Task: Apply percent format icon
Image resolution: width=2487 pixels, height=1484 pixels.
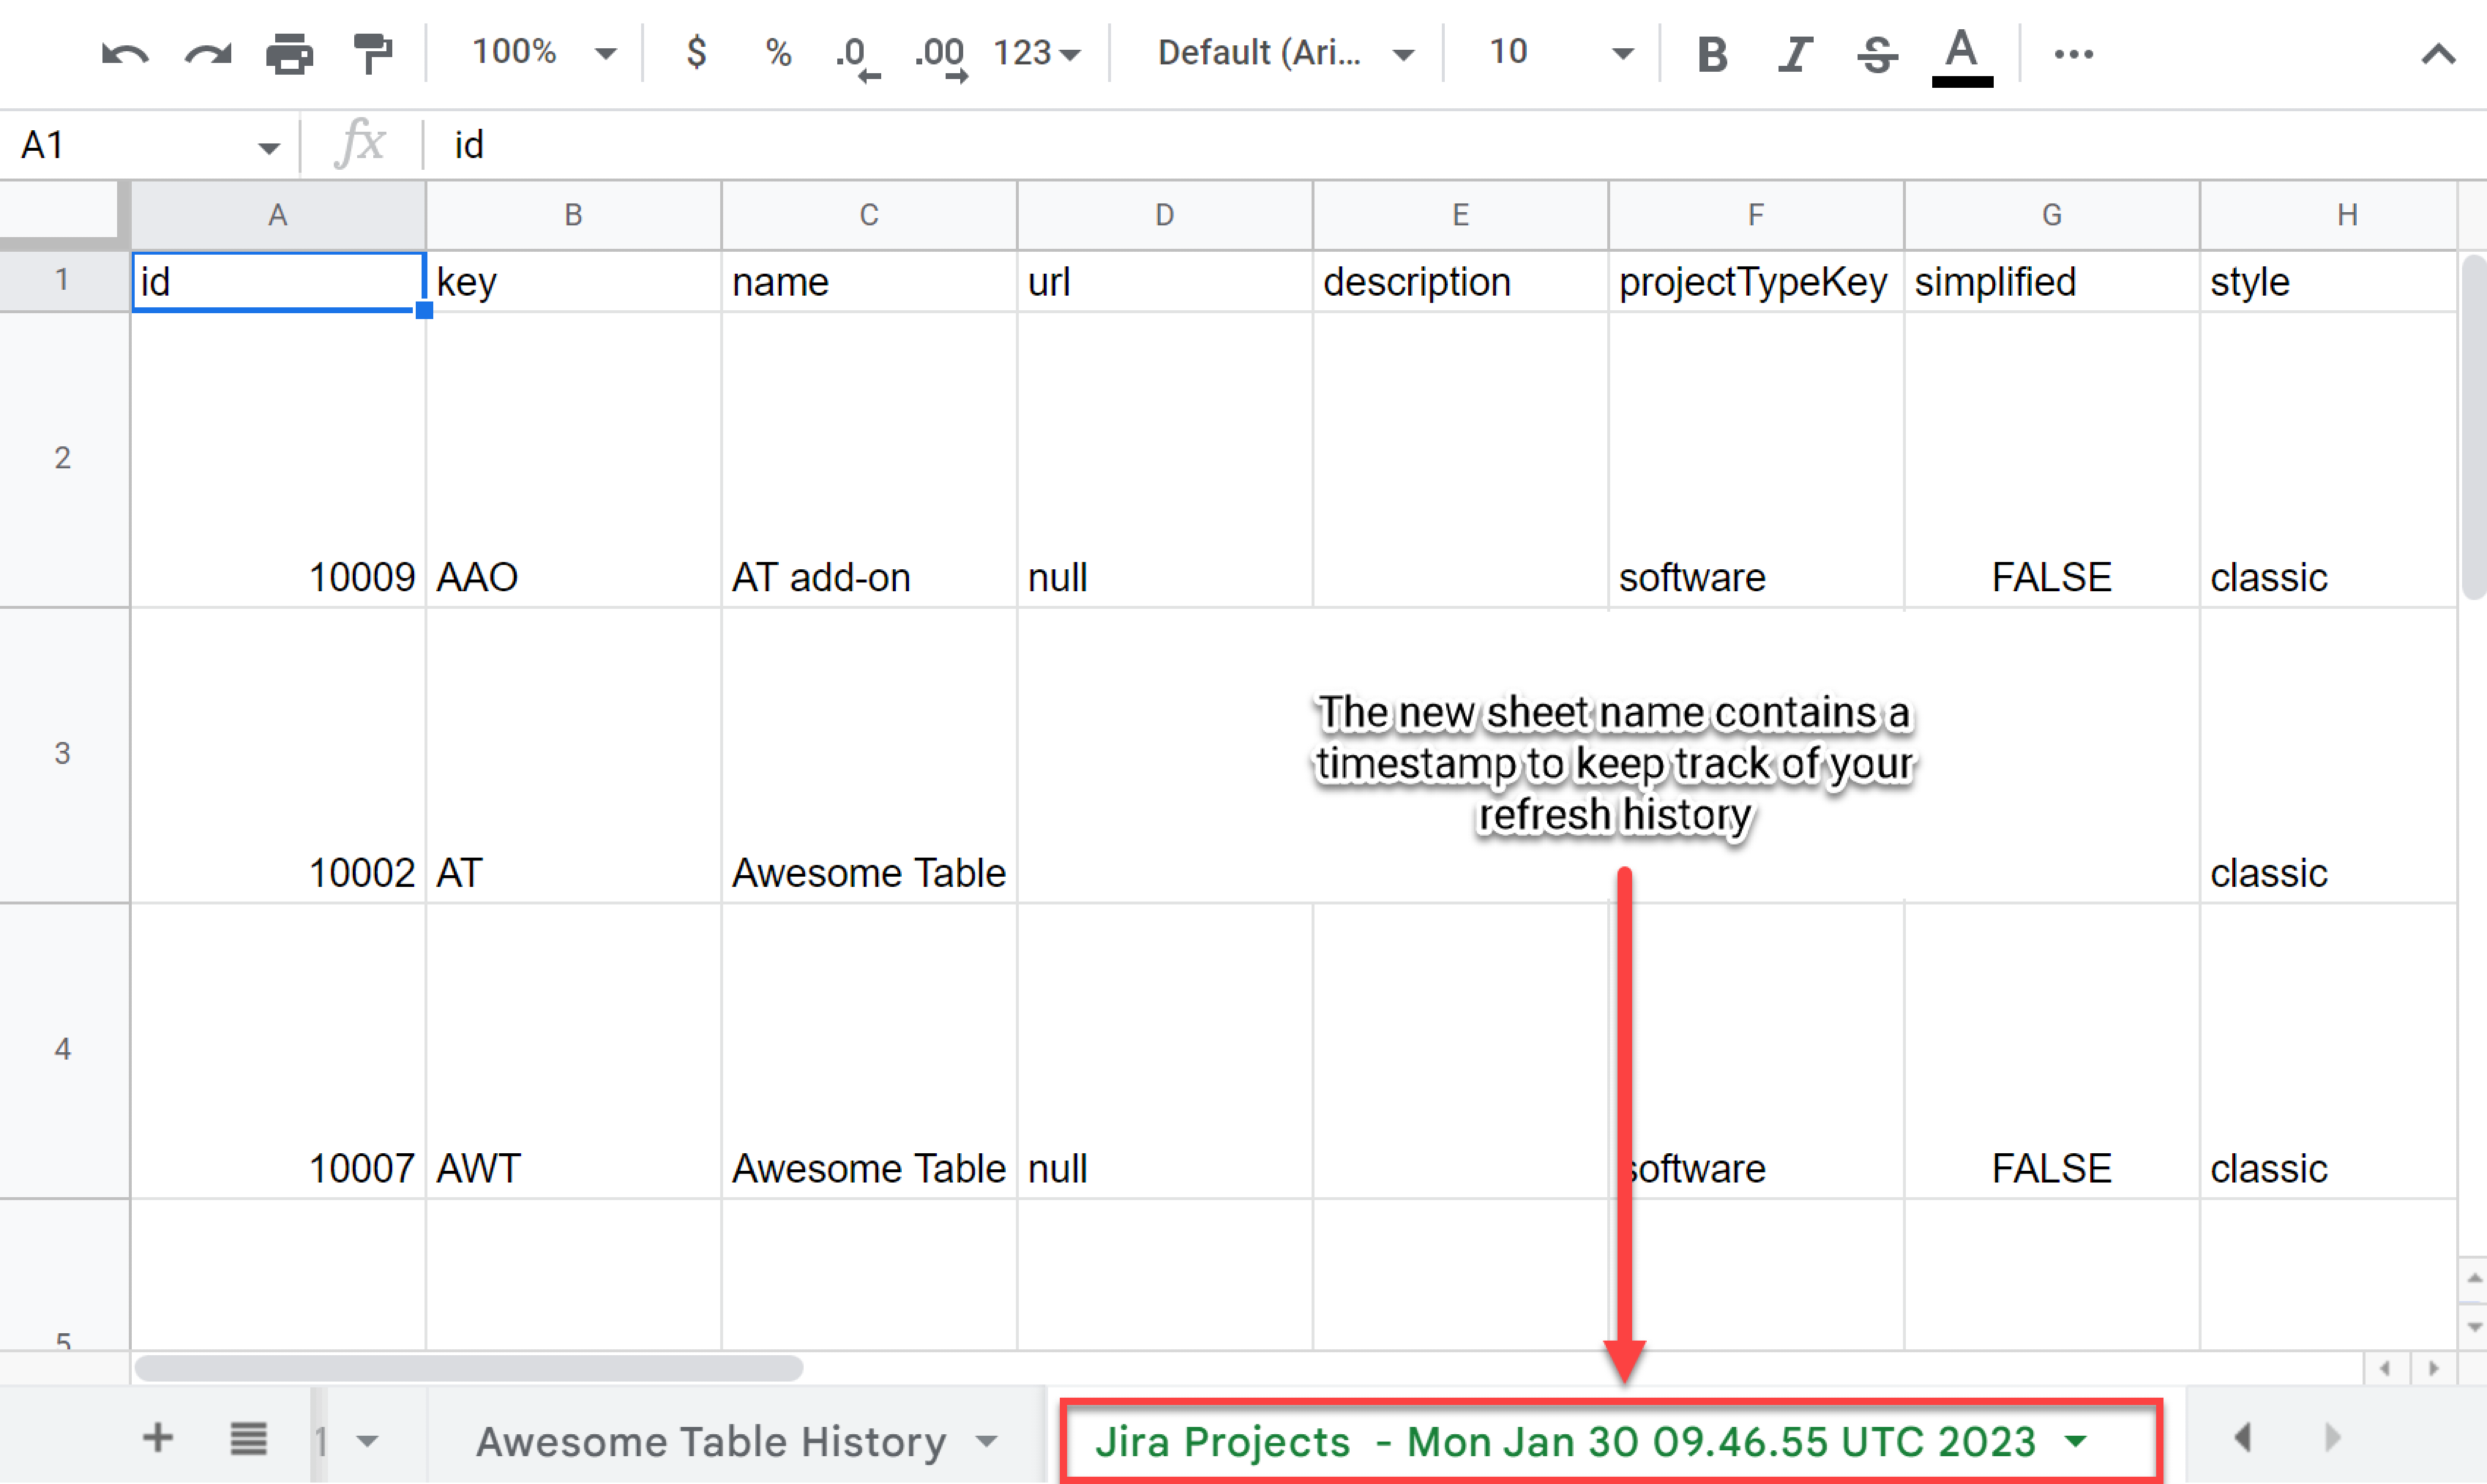Action: [x=778, y=53]
